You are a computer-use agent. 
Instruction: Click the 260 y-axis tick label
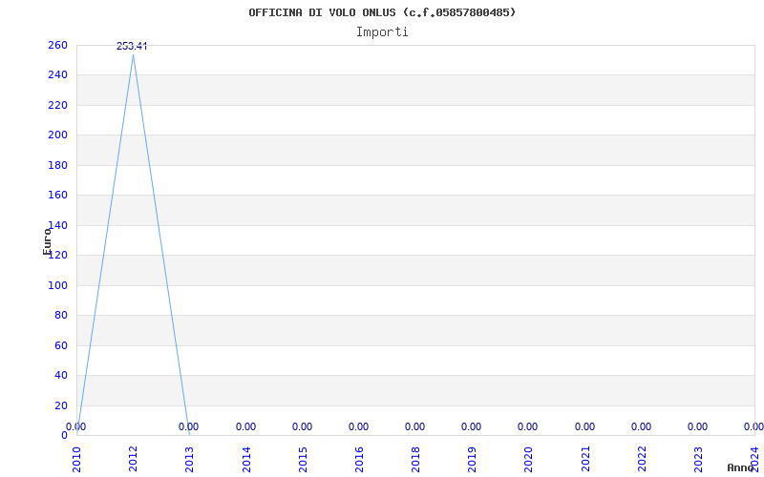[57, 45]
